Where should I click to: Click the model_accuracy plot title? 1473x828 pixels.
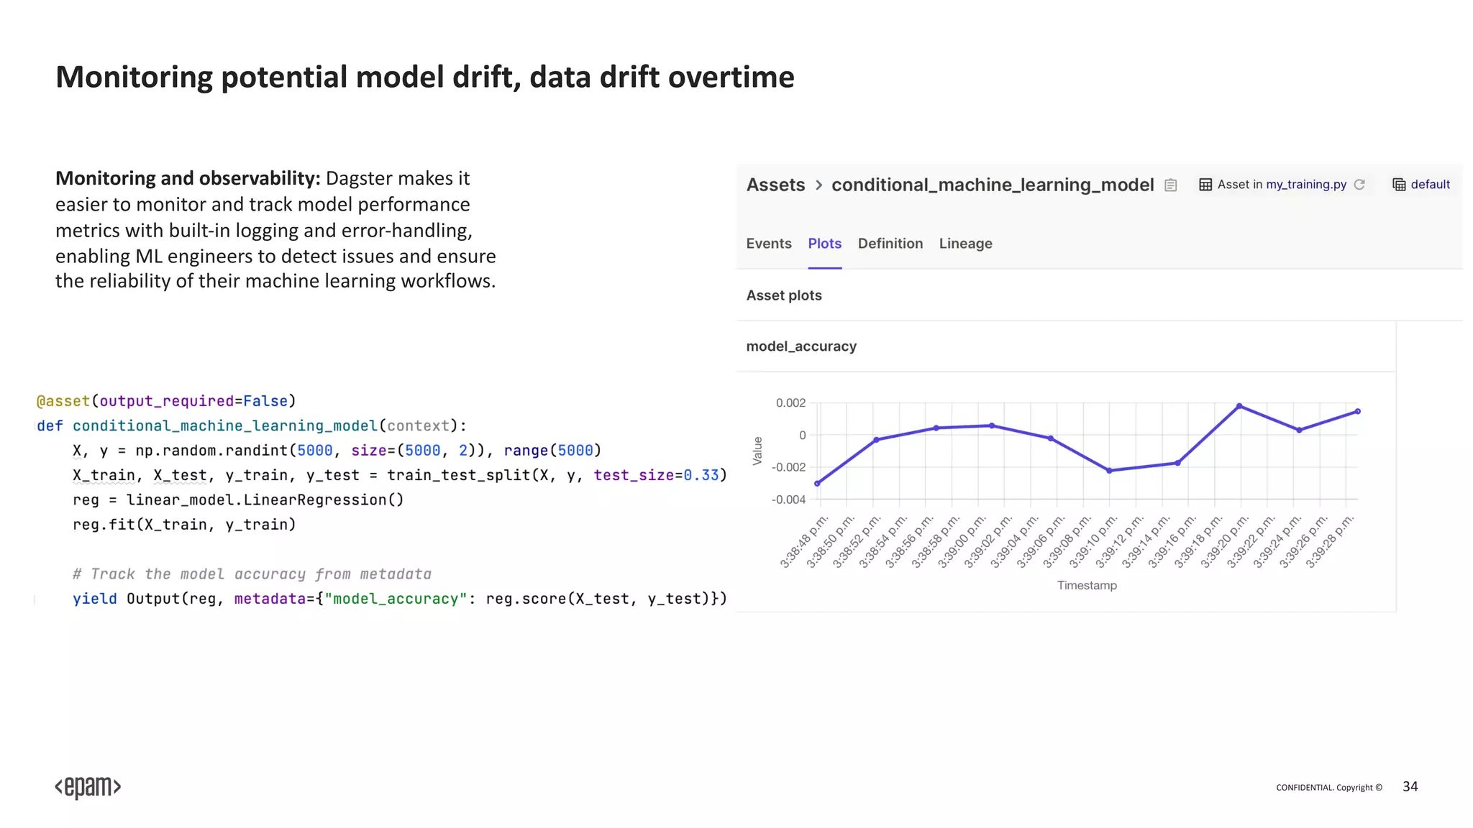click(x=801, y=346)
